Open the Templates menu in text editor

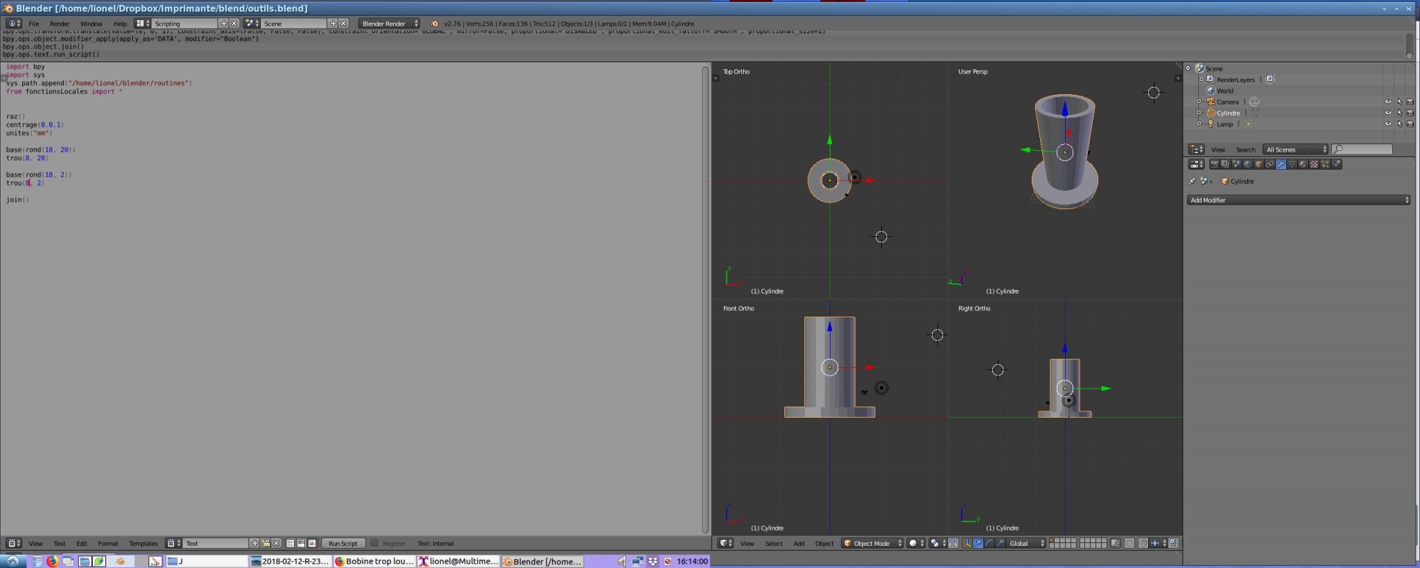(144, 544)
